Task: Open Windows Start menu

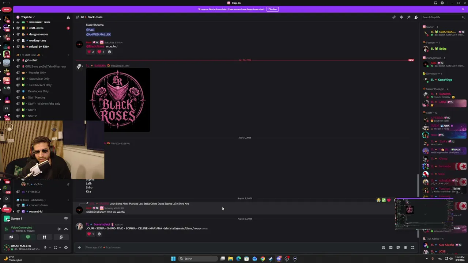Action: [173, 259]
